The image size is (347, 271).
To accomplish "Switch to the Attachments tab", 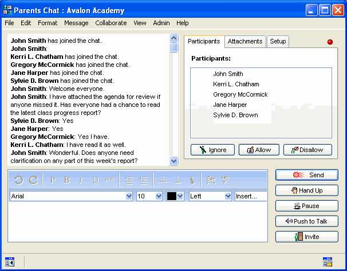I will click(245, 42).
